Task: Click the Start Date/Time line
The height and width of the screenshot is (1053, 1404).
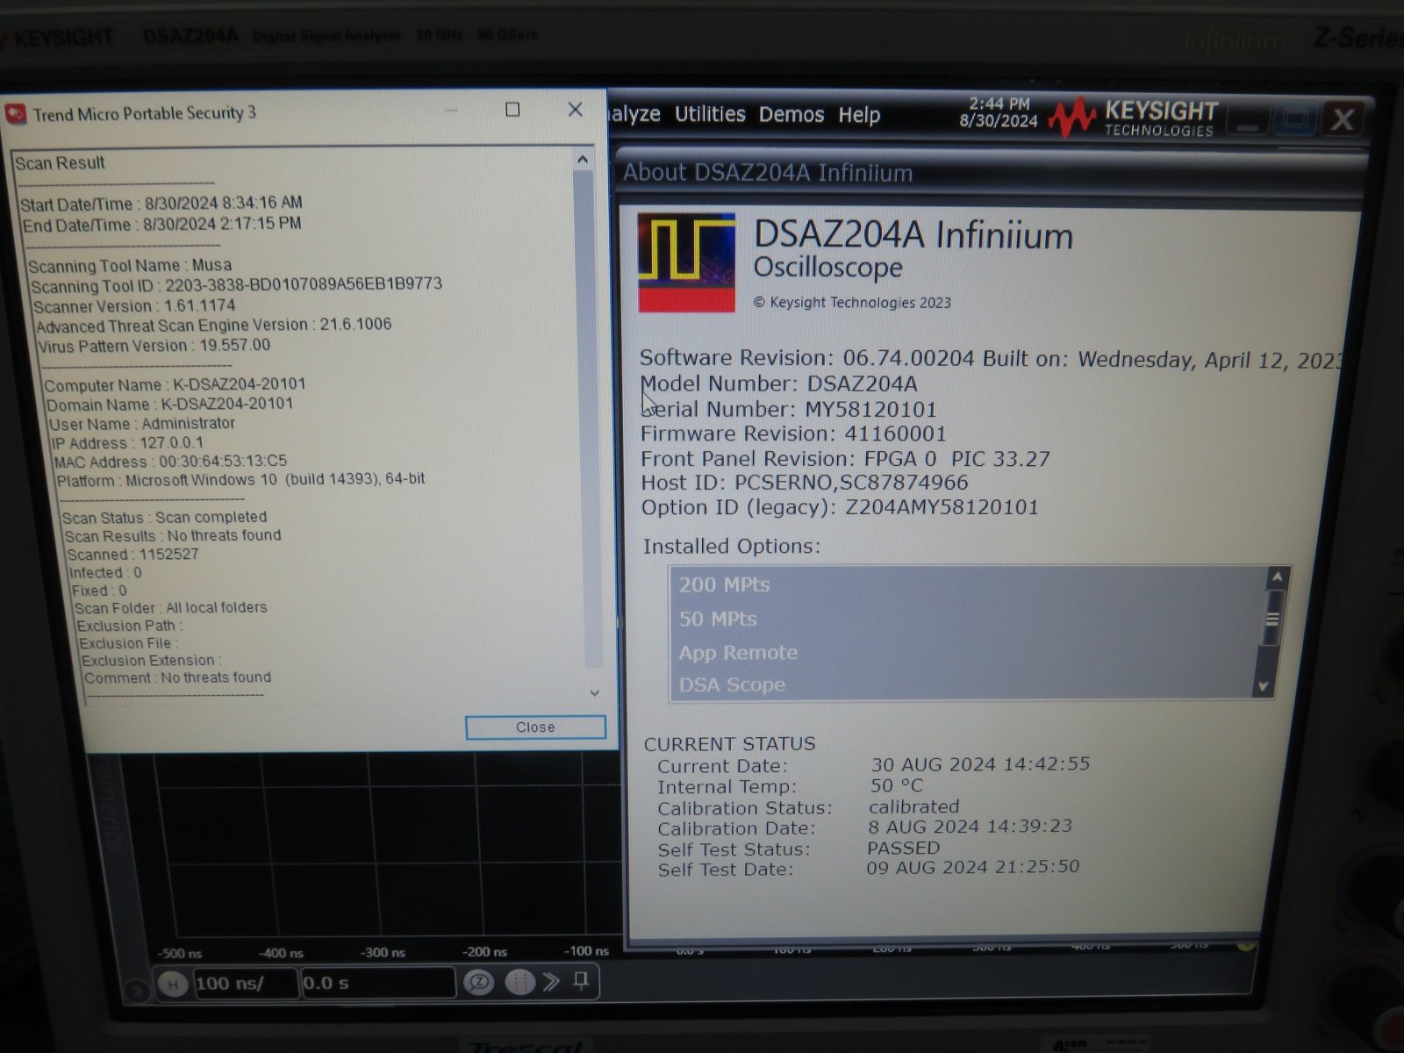Action: (x=161, y=204)
